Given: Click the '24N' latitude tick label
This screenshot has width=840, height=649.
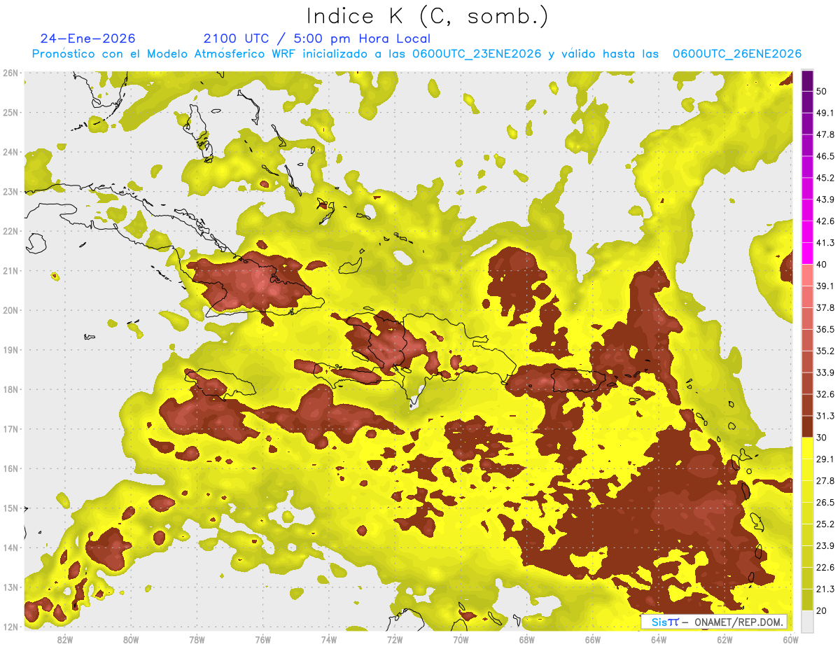Looking at the screenshot, I should [x=10, y=152].
